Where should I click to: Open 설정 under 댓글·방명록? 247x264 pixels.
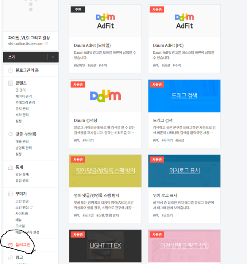click(x=19, y=154)
